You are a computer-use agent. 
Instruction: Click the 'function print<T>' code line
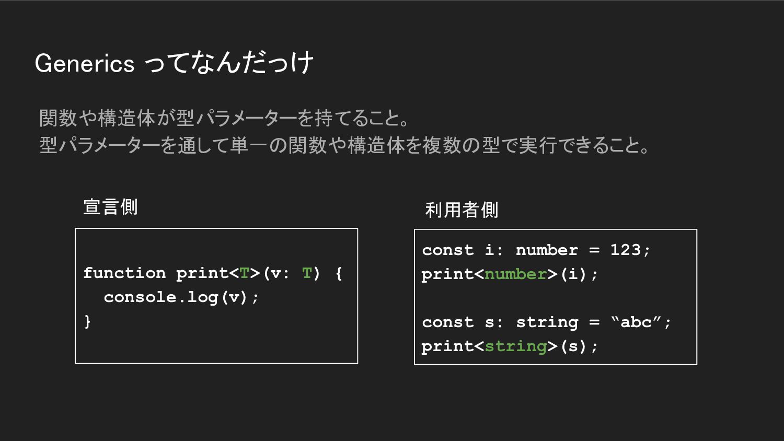pos(213,273)
